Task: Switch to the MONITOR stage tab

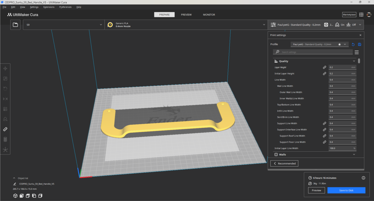Action: click(209, 15)
